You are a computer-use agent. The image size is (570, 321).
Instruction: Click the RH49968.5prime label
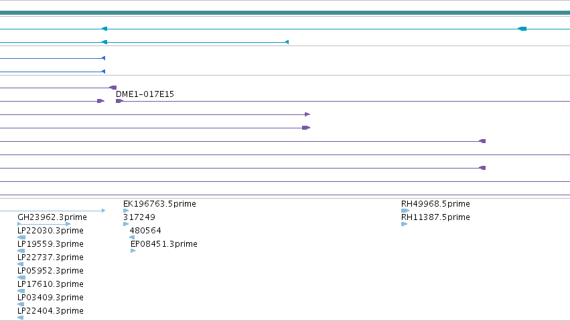[x=435, y=204]
